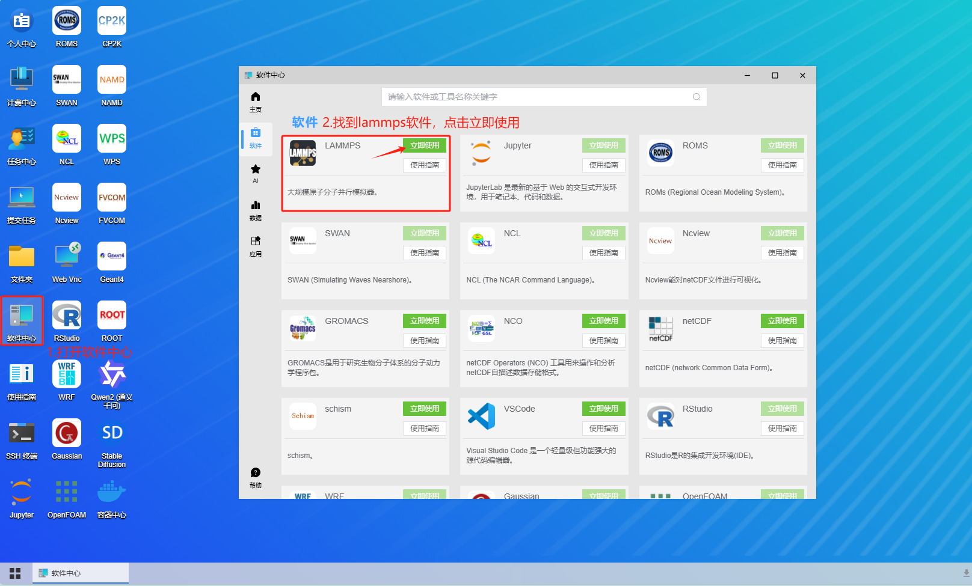Click 立即使用 for NCO
The width and height of the screenshot is (972, 586).
pyautogui.click(x=604, y=321)
